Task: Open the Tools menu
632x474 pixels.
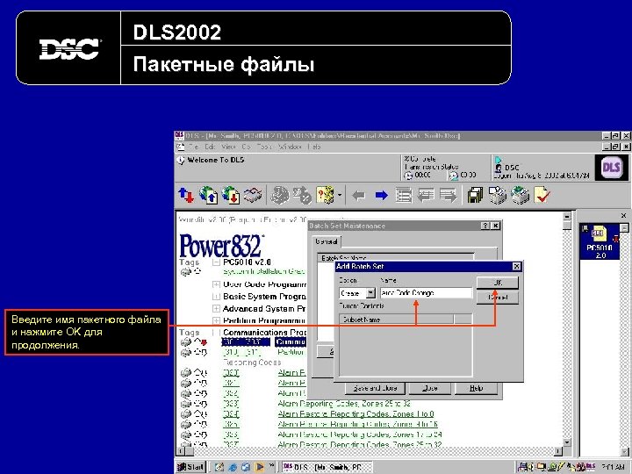Action: point(264,147)
